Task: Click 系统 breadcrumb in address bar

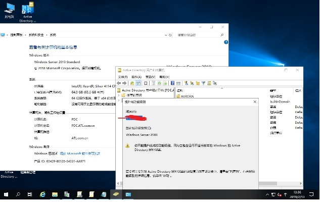Action: (x=53, y=35)
